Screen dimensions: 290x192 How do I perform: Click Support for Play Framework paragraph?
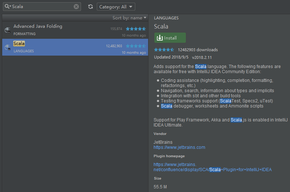click(x=220, y=123)
